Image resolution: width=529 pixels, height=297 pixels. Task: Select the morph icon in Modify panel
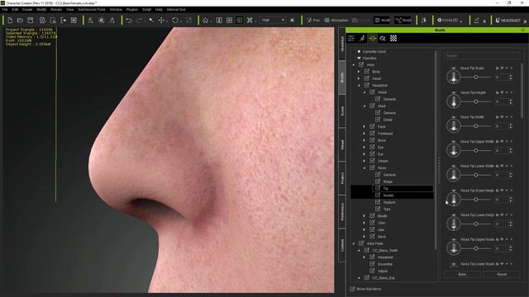(373, 39)
